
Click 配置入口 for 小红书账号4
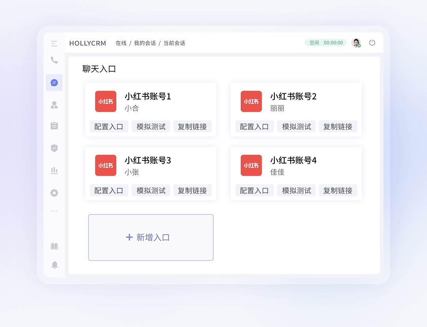(x=254, y=190)
